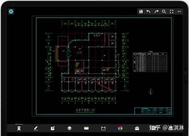This screenshot has height=136, width=189.
Task: Select the door and window schedule table
Action: point(150,62)
